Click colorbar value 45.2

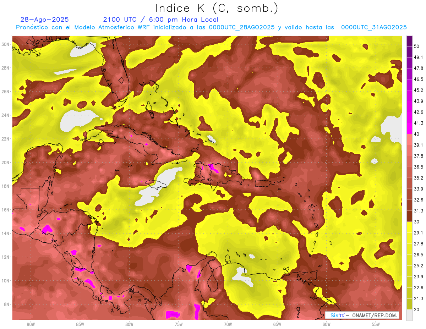coord(418,90)
